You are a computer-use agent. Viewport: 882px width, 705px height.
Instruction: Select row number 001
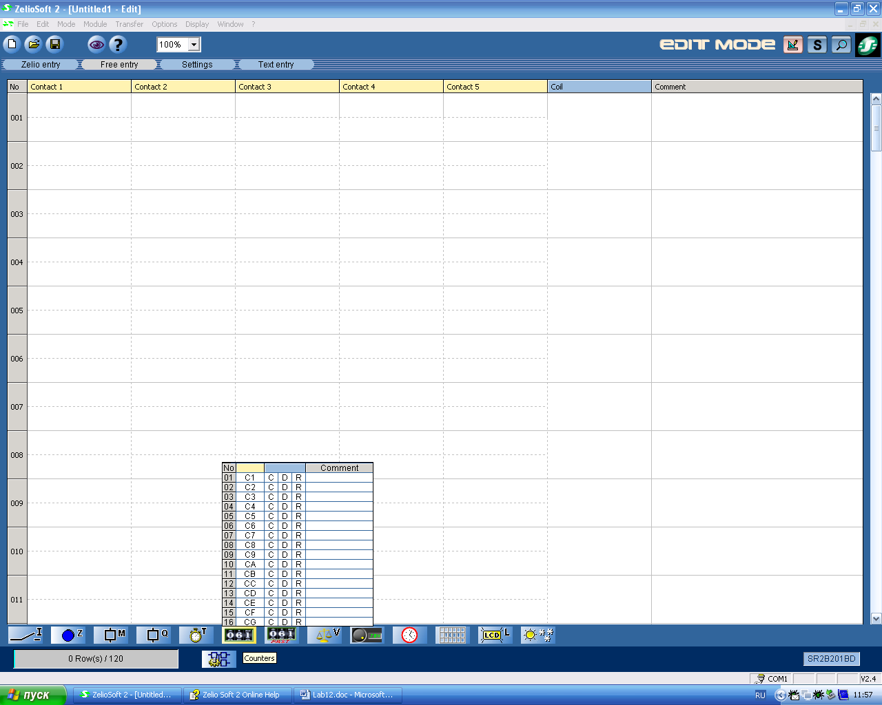(x=17, y=118)
